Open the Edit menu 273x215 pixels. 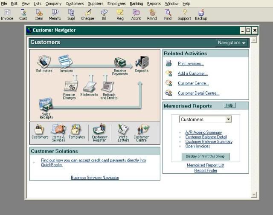(x=14, y=4)
